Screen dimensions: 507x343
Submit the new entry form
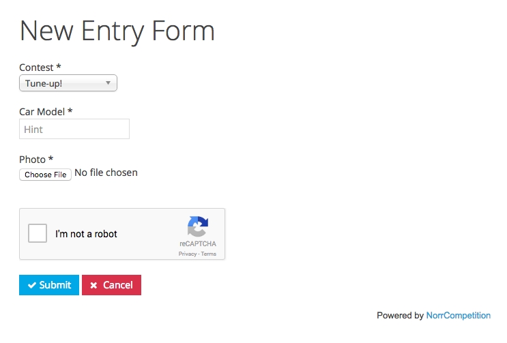(49, 285)
